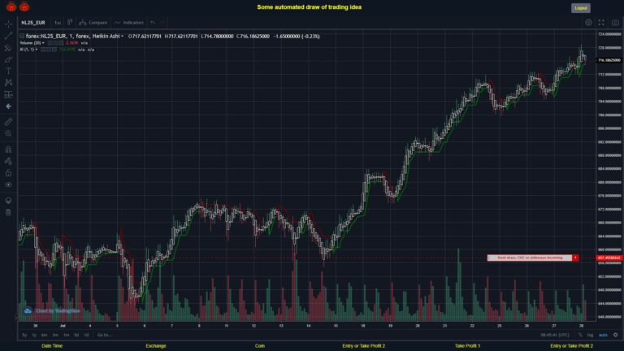Open the prediction and measurement tools

point(8,95)
